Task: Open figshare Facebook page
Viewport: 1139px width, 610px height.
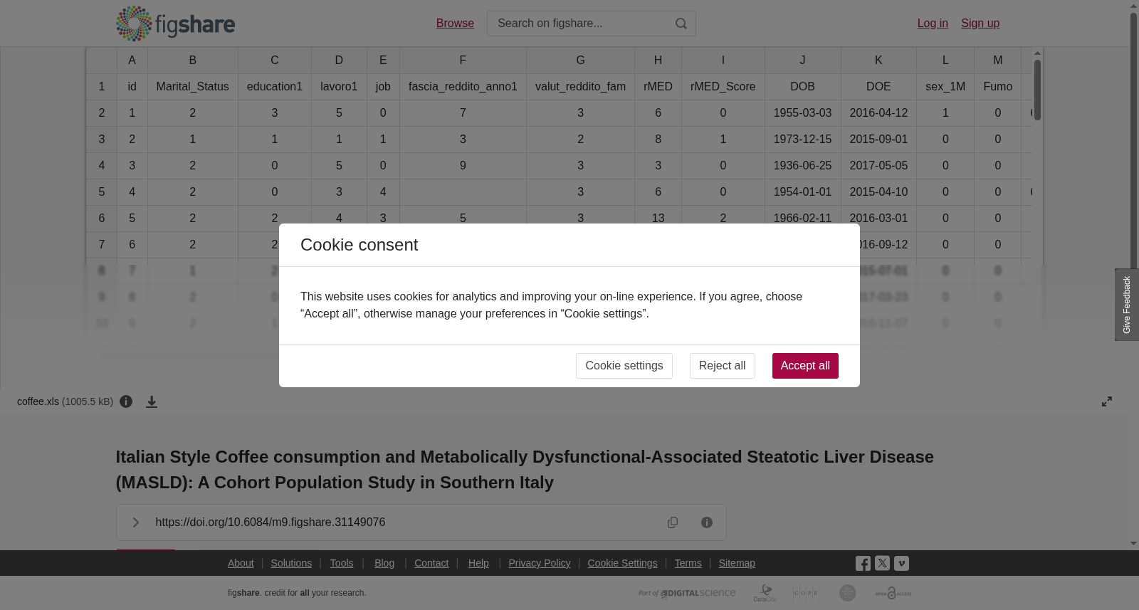Action: (x=863, y=564)
